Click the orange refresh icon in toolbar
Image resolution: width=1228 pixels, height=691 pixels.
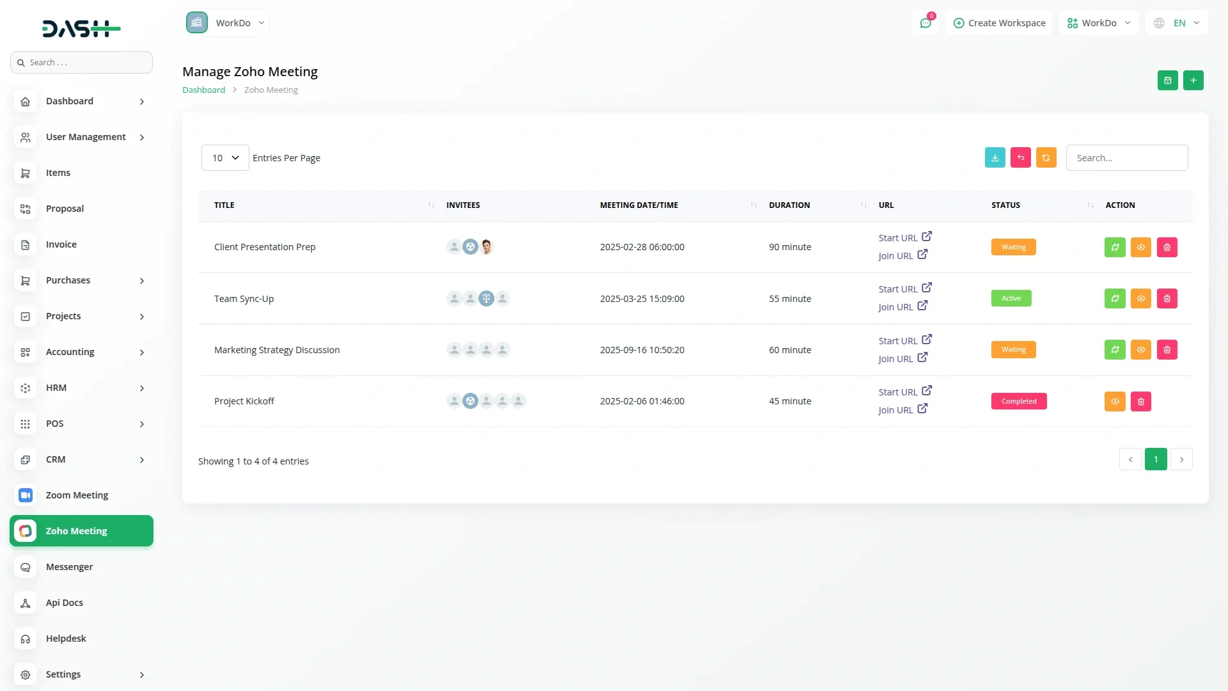[x=1046, y=158]
